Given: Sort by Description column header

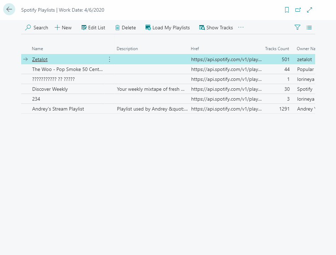Looking at the screenshot, I should tap(127, 49).
